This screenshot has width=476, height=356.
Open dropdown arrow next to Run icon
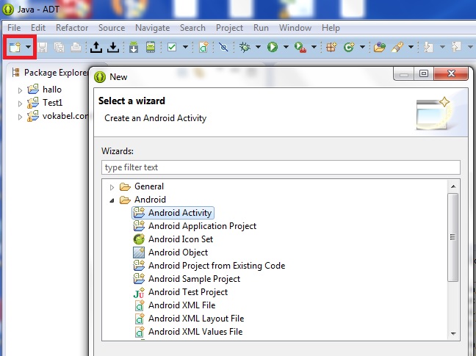284,47
